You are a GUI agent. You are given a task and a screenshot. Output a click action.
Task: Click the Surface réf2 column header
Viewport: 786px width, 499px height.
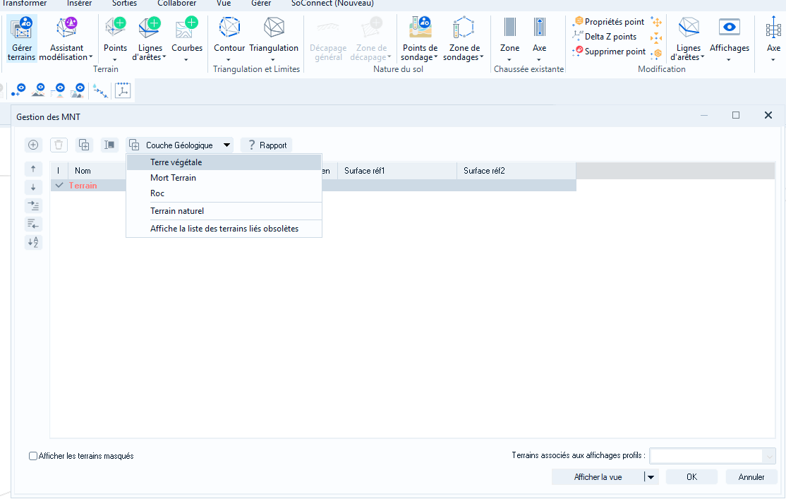coord(516,171)
